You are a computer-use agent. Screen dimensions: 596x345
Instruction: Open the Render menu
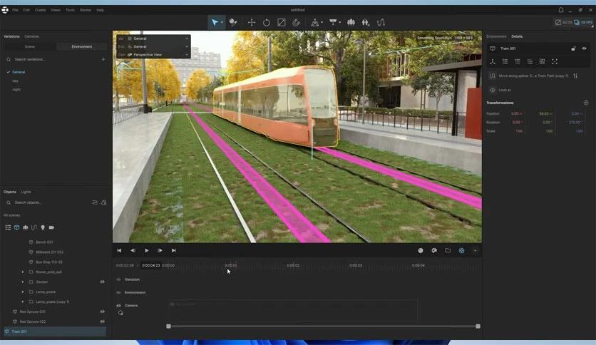pos(86,10)
